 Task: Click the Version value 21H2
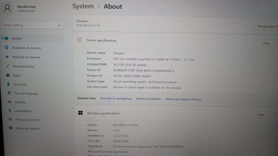click(116, 130)
